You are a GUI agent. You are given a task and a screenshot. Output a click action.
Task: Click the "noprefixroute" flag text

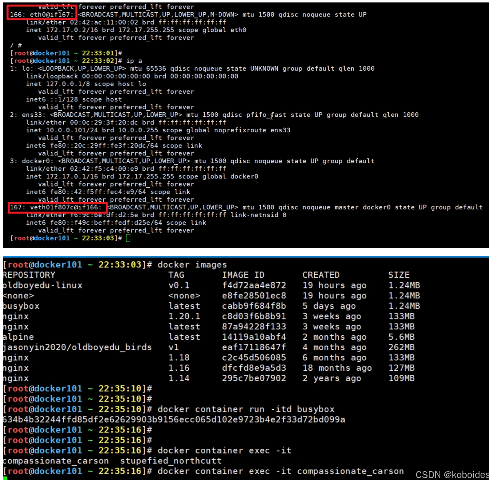coord(240,130)
